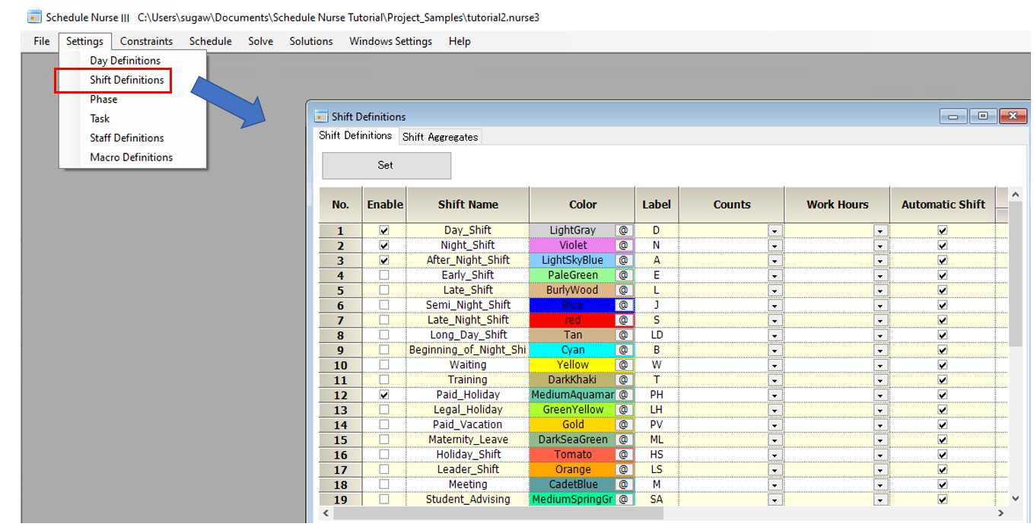Image resolution: width=1034 pixels, height=527 pixels.
Task: Enable the Early_Shift checkbox
Action: pyautogui.click(x=384, y=275)
